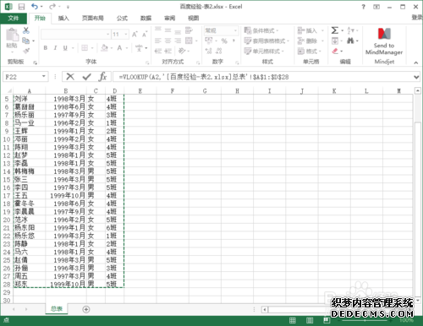
Task: Click the Undo arrow icon
Action: tap(35, 6)
